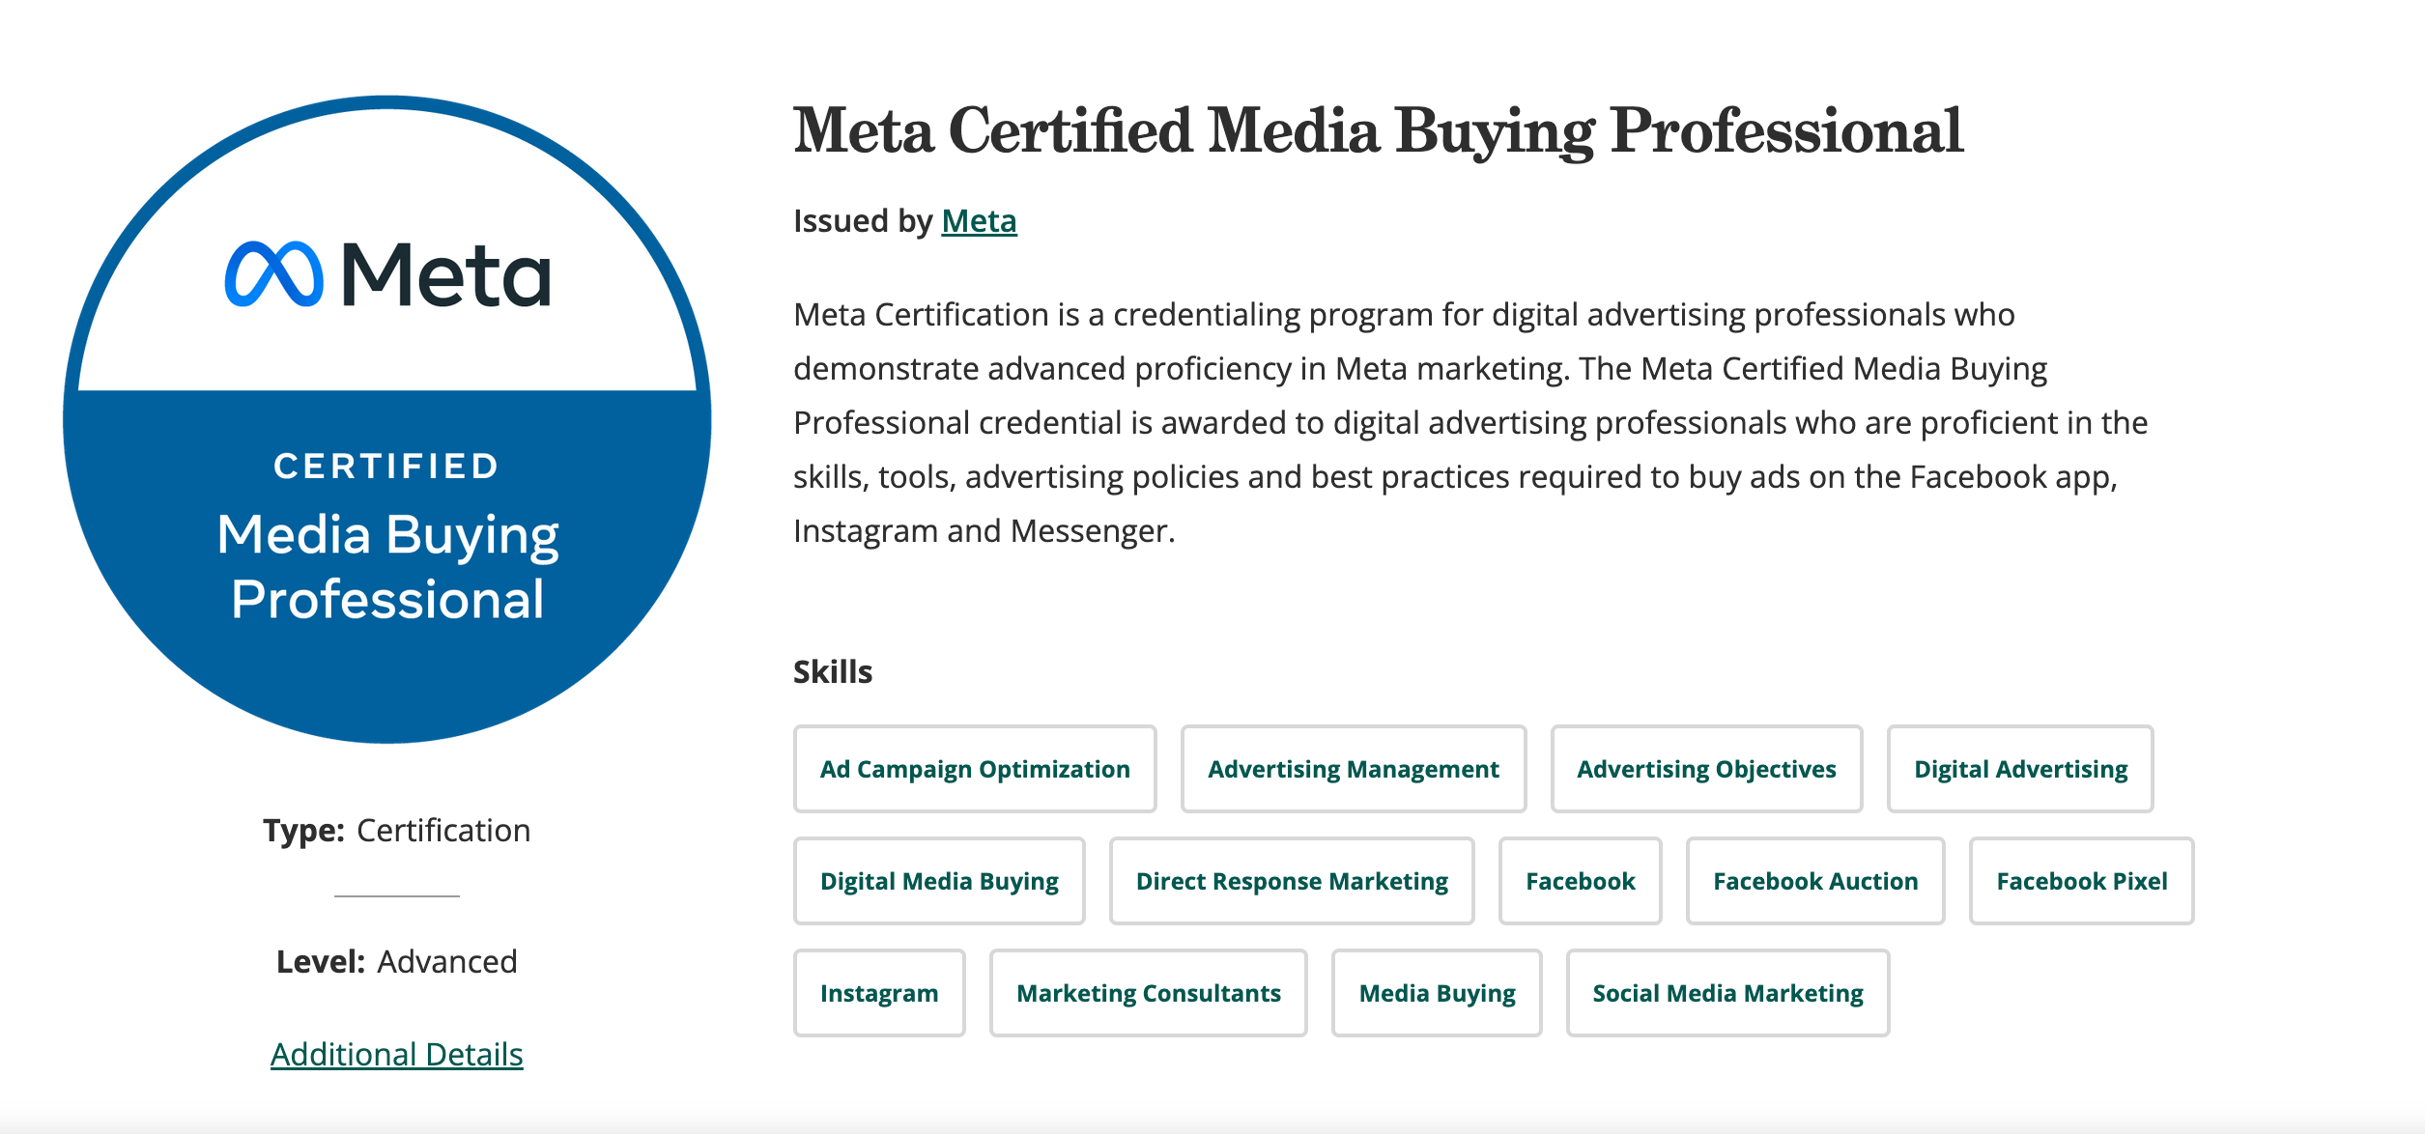Open the Meta issuer link
The width and height of the screenshot is (2425, 1134).
pos(979,221)
